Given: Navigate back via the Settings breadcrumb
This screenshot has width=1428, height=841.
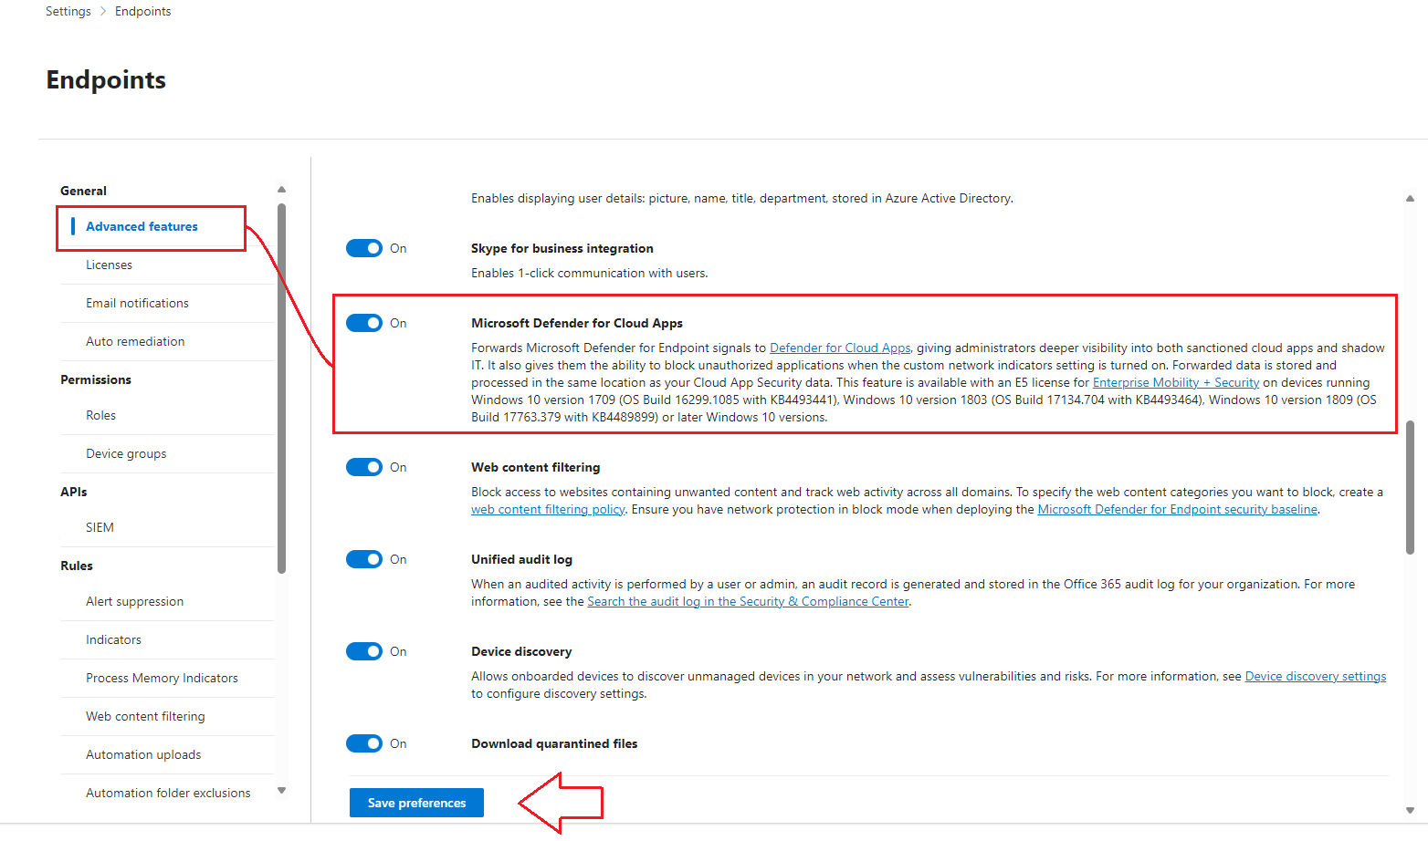Looking at the screenshot, I should 68,10.
